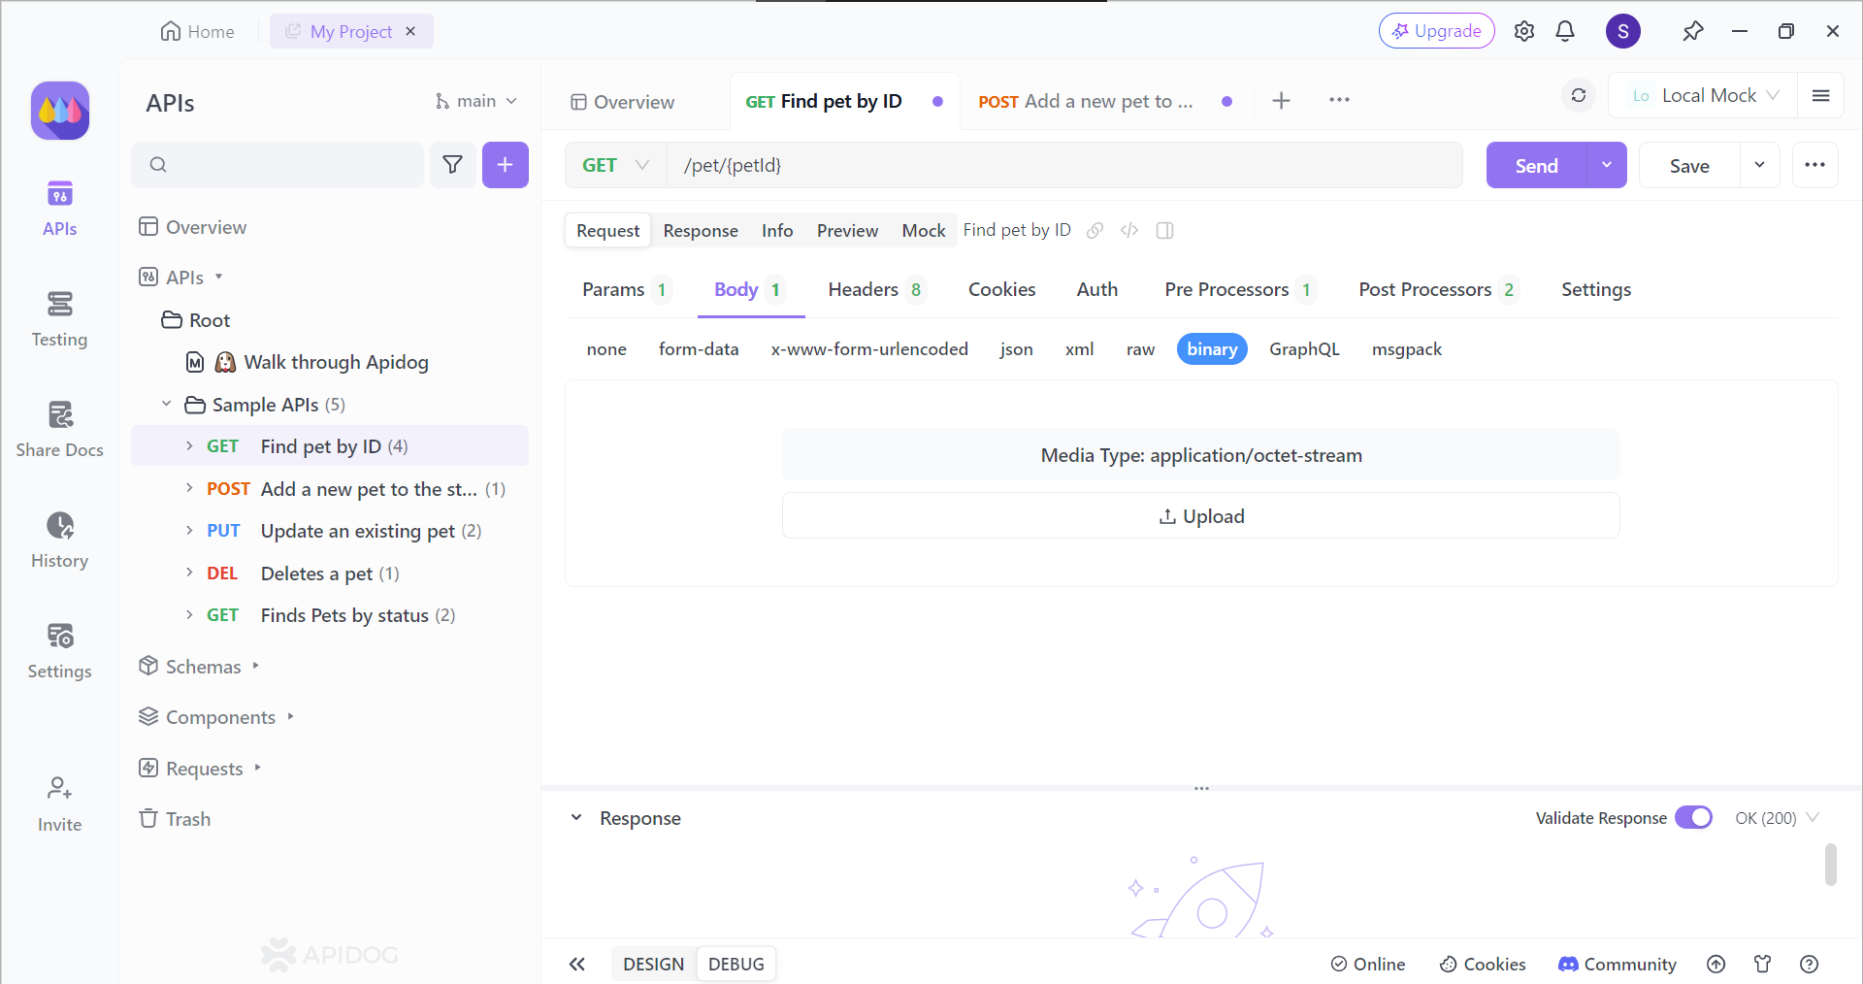The image size is (1863, 984).
Task: Open the Send button dropdown arrow
Action: coord(1607,165)
